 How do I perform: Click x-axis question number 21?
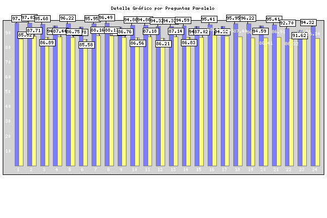tap(276, 169)
